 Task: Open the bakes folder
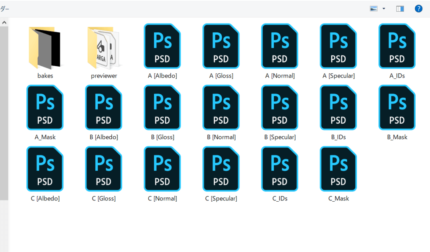[45, 48]
